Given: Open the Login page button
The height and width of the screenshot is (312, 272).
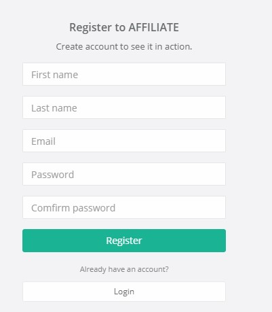Looking at the screenshot, I should tap(124, 292).
